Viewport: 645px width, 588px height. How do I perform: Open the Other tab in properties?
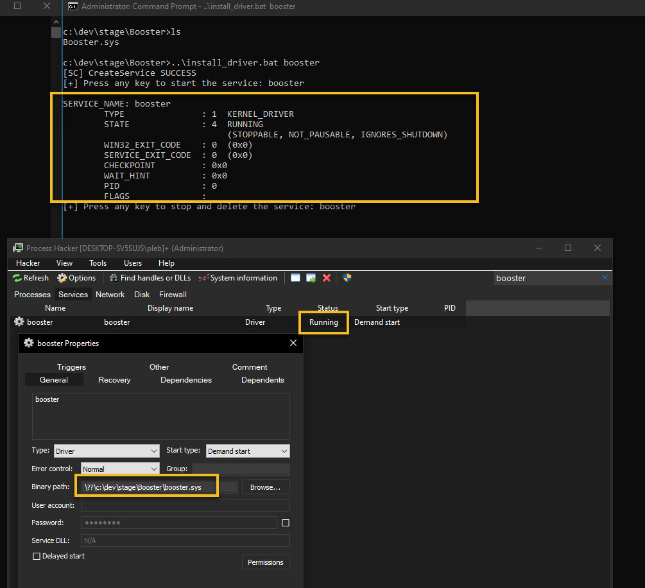tap(159, 367)
